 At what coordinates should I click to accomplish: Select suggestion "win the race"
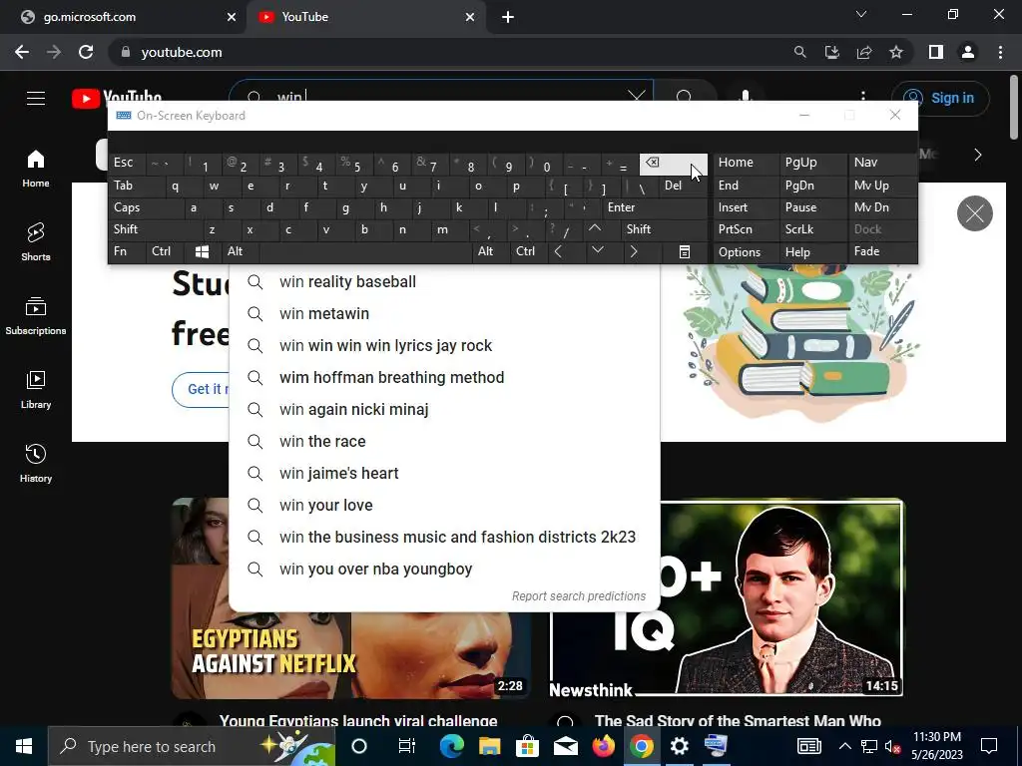[x=444, y=442]
